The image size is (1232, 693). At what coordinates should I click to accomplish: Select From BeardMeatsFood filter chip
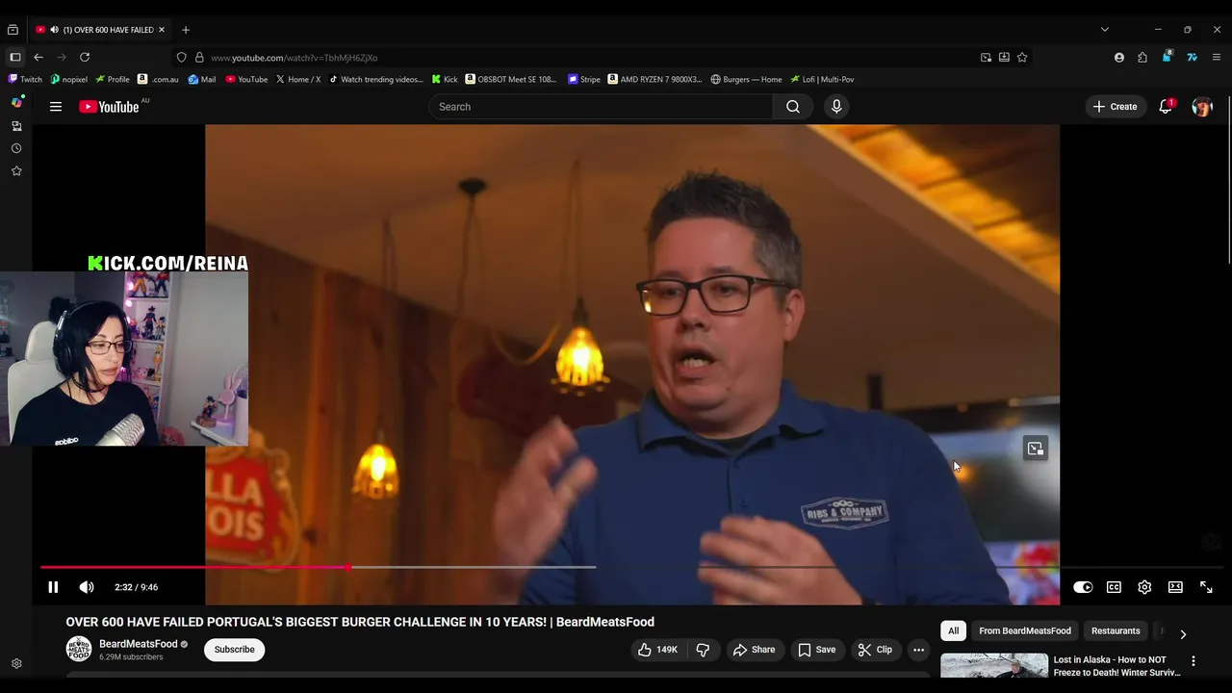tap(1025, 631)
